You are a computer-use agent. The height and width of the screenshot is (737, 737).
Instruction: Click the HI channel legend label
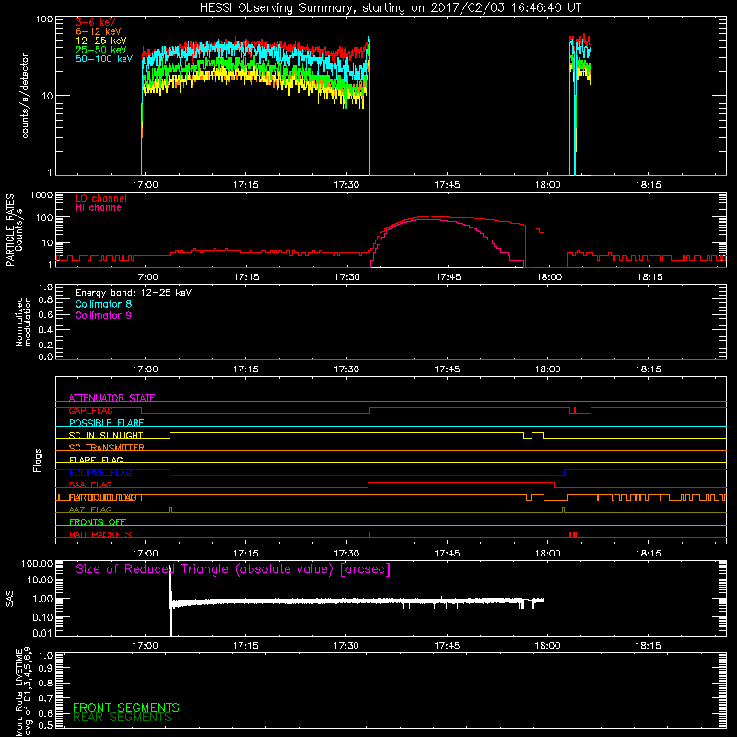click(99, 208)
